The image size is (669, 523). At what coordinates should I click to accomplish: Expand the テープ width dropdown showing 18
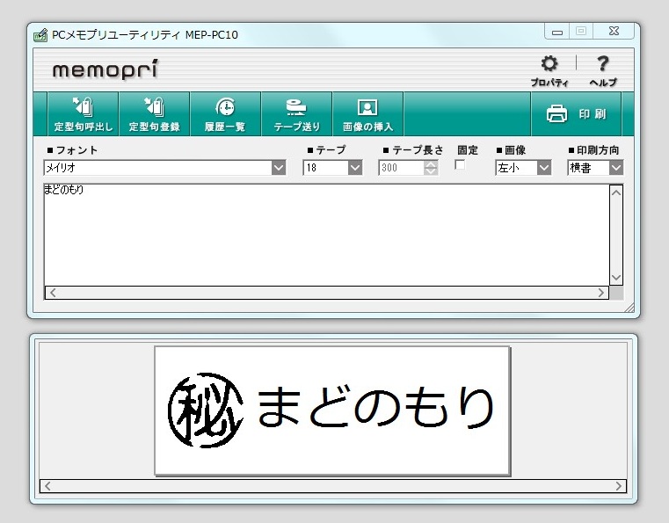[x=355, y=168]
